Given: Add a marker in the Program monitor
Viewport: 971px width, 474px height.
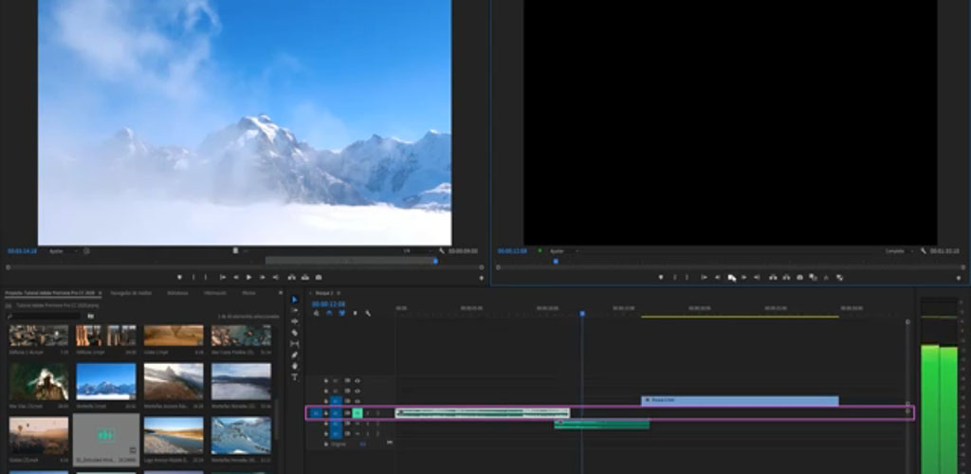Looking at the screenshot, I should click(662, 277).
